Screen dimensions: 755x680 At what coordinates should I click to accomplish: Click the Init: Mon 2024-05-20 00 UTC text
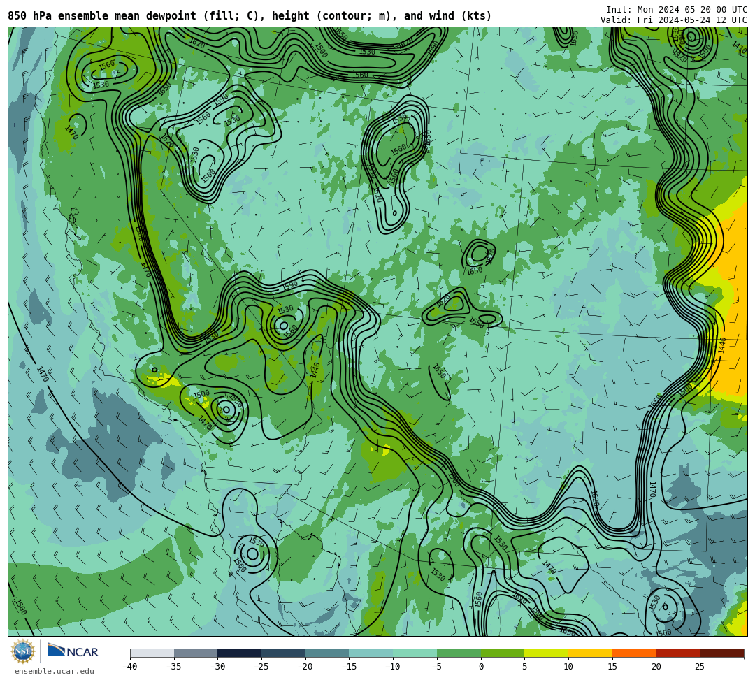[677, 10]
